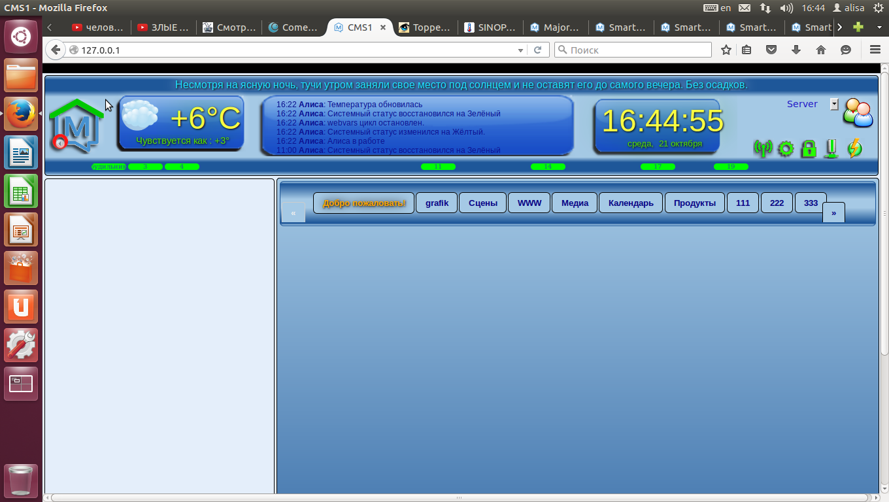Open settings via the green gear icon
This screenshot has height=502, width=889.
click(x=786, y=148)
